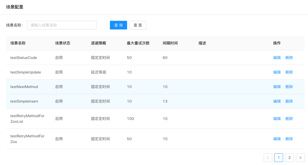This screenshot has height=165, width=308.
Task: Click the 查询 search button
Action: [118, 25]
